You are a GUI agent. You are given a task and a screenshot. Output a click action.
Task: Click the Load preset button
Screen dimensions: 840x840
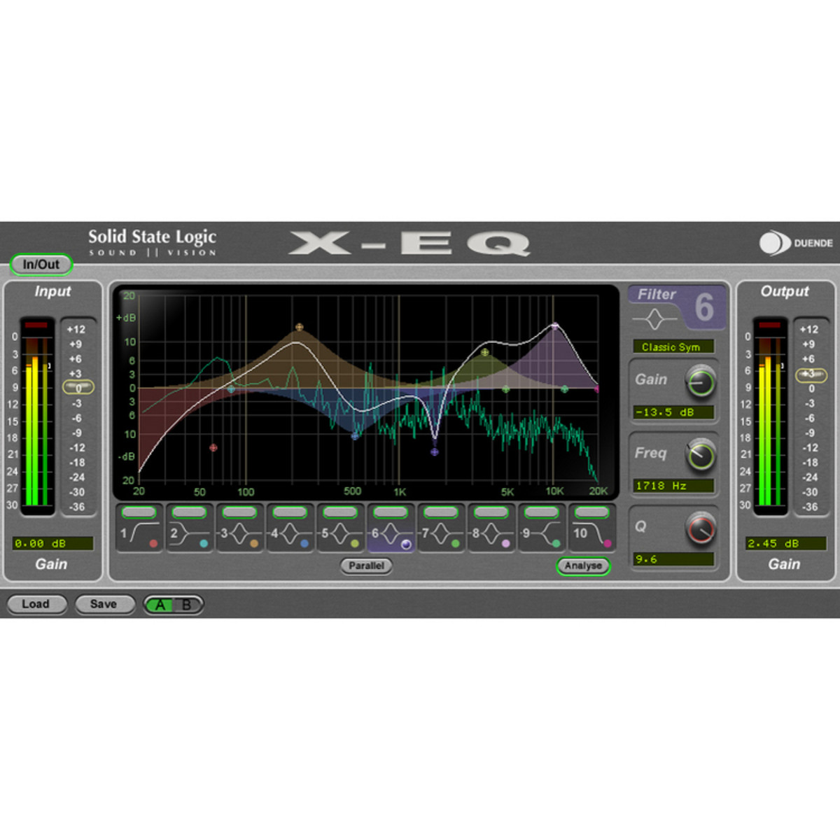click(36, 604)
